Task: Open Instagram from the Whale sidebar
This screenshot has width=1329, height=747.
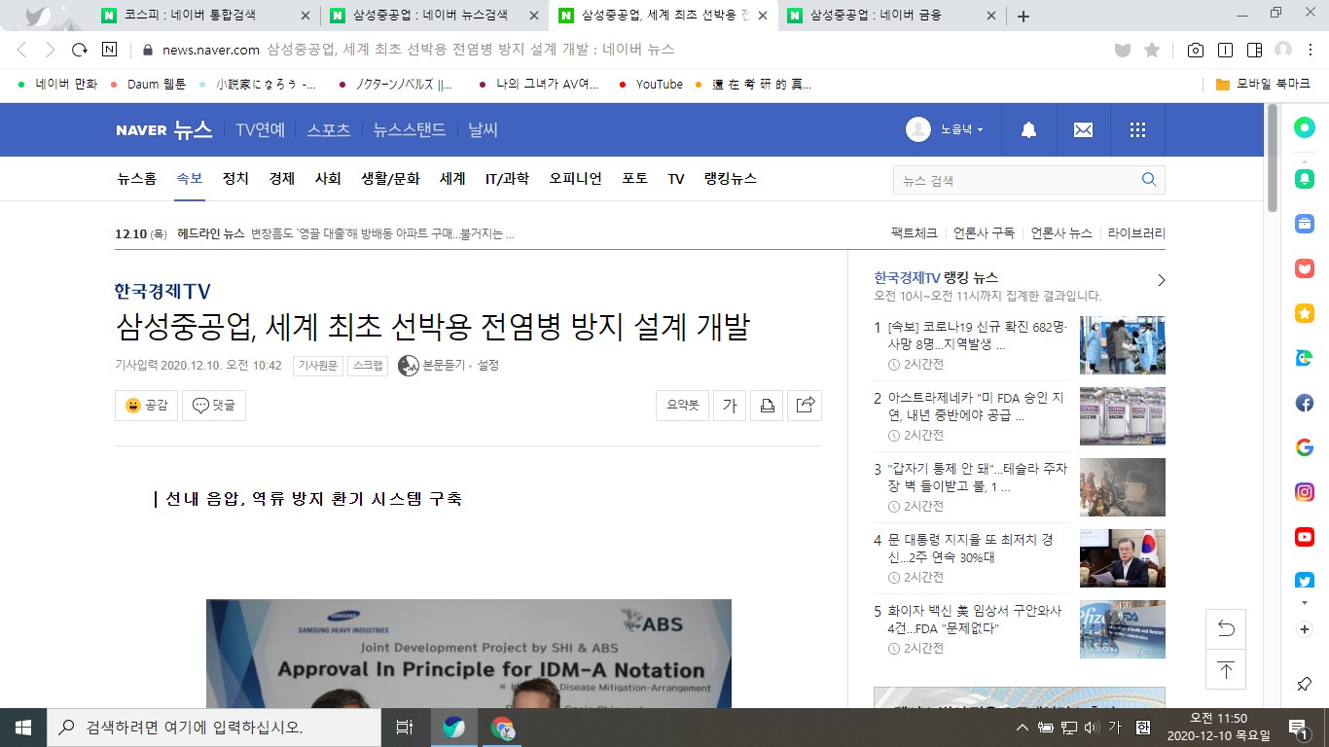Action: coord(1304,492)
